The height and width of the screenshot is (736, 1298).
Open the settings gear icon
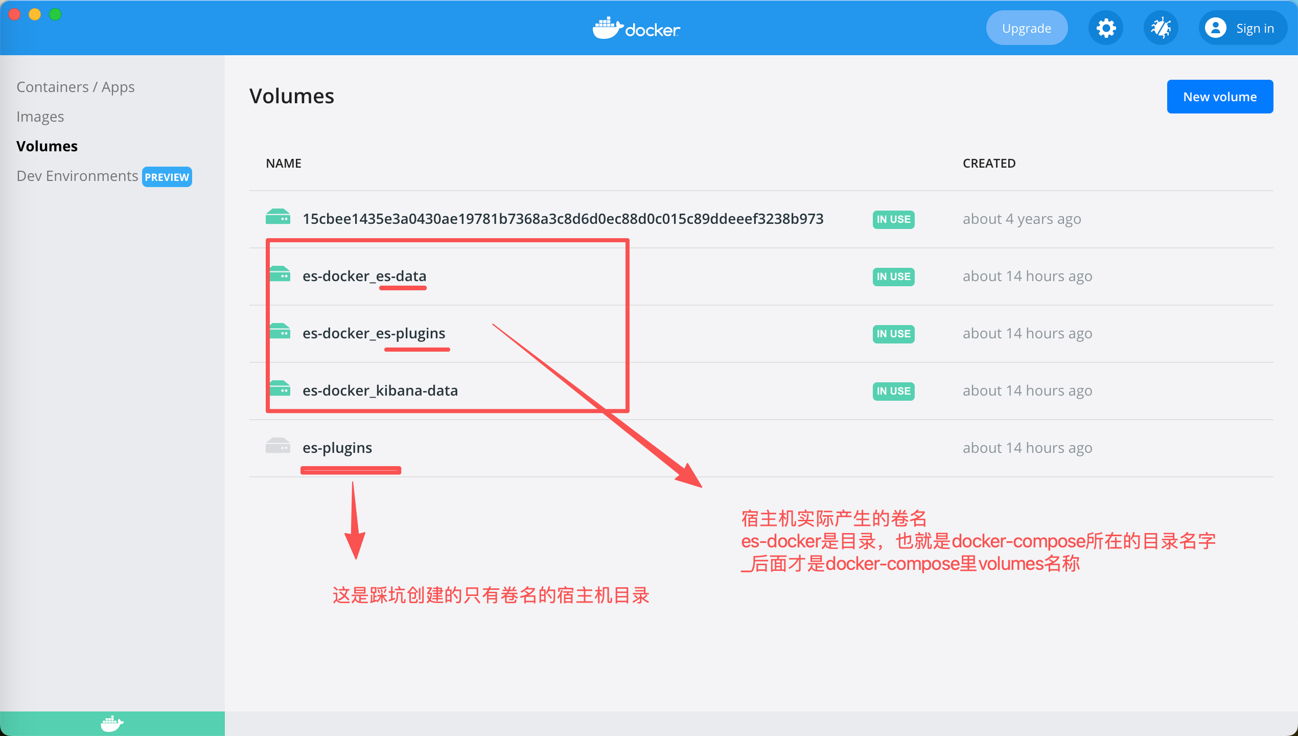tap(1106, 28)
